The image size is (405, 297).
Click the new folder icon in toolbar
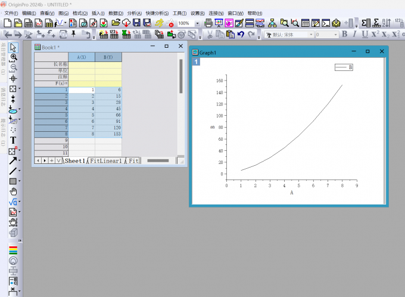[x=18, y=23]
